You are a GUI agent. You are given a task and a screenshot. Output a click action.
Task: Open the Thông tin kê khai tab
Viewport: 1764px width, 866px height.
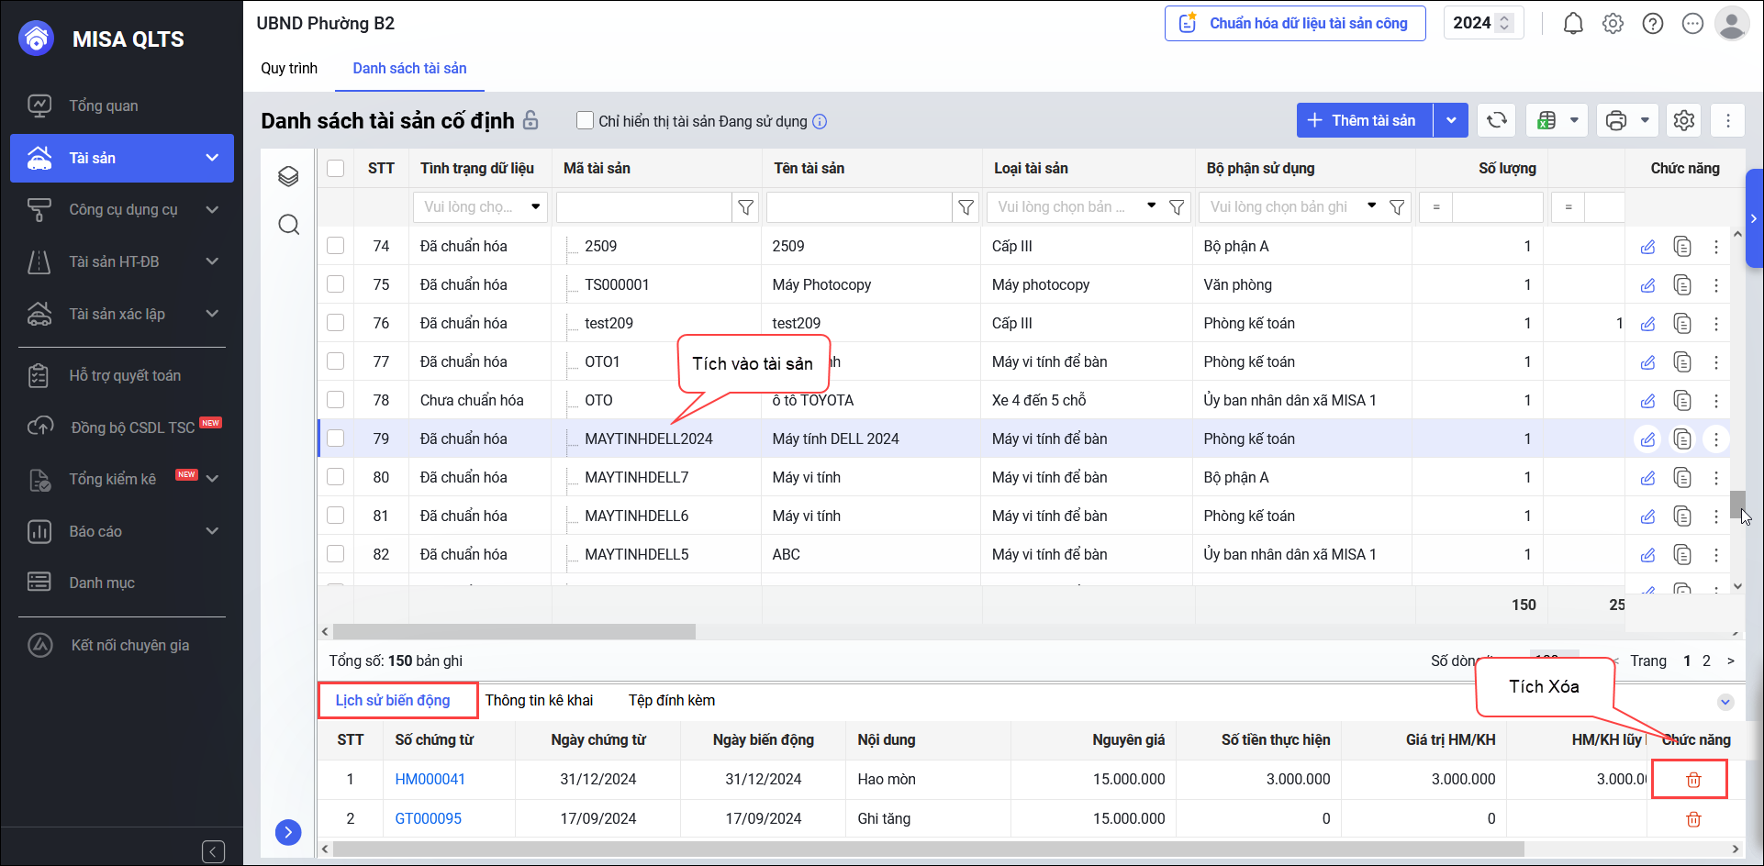539,701
